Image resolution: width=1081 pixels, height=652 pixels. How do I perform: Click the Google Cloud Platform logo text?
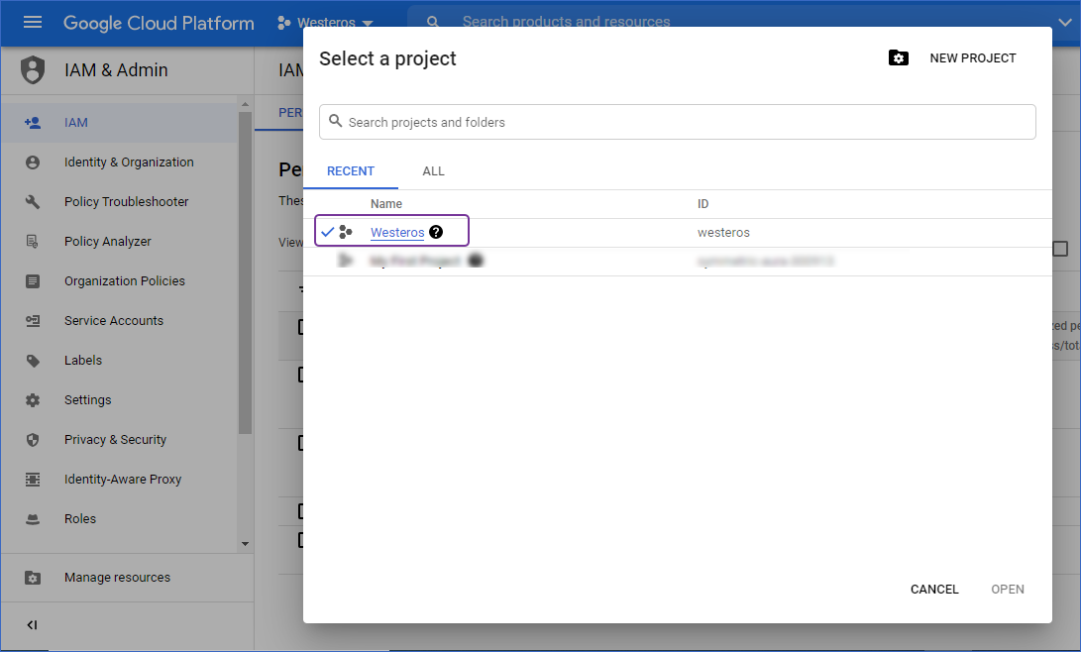pyautogui.click(x=159, y=23)
